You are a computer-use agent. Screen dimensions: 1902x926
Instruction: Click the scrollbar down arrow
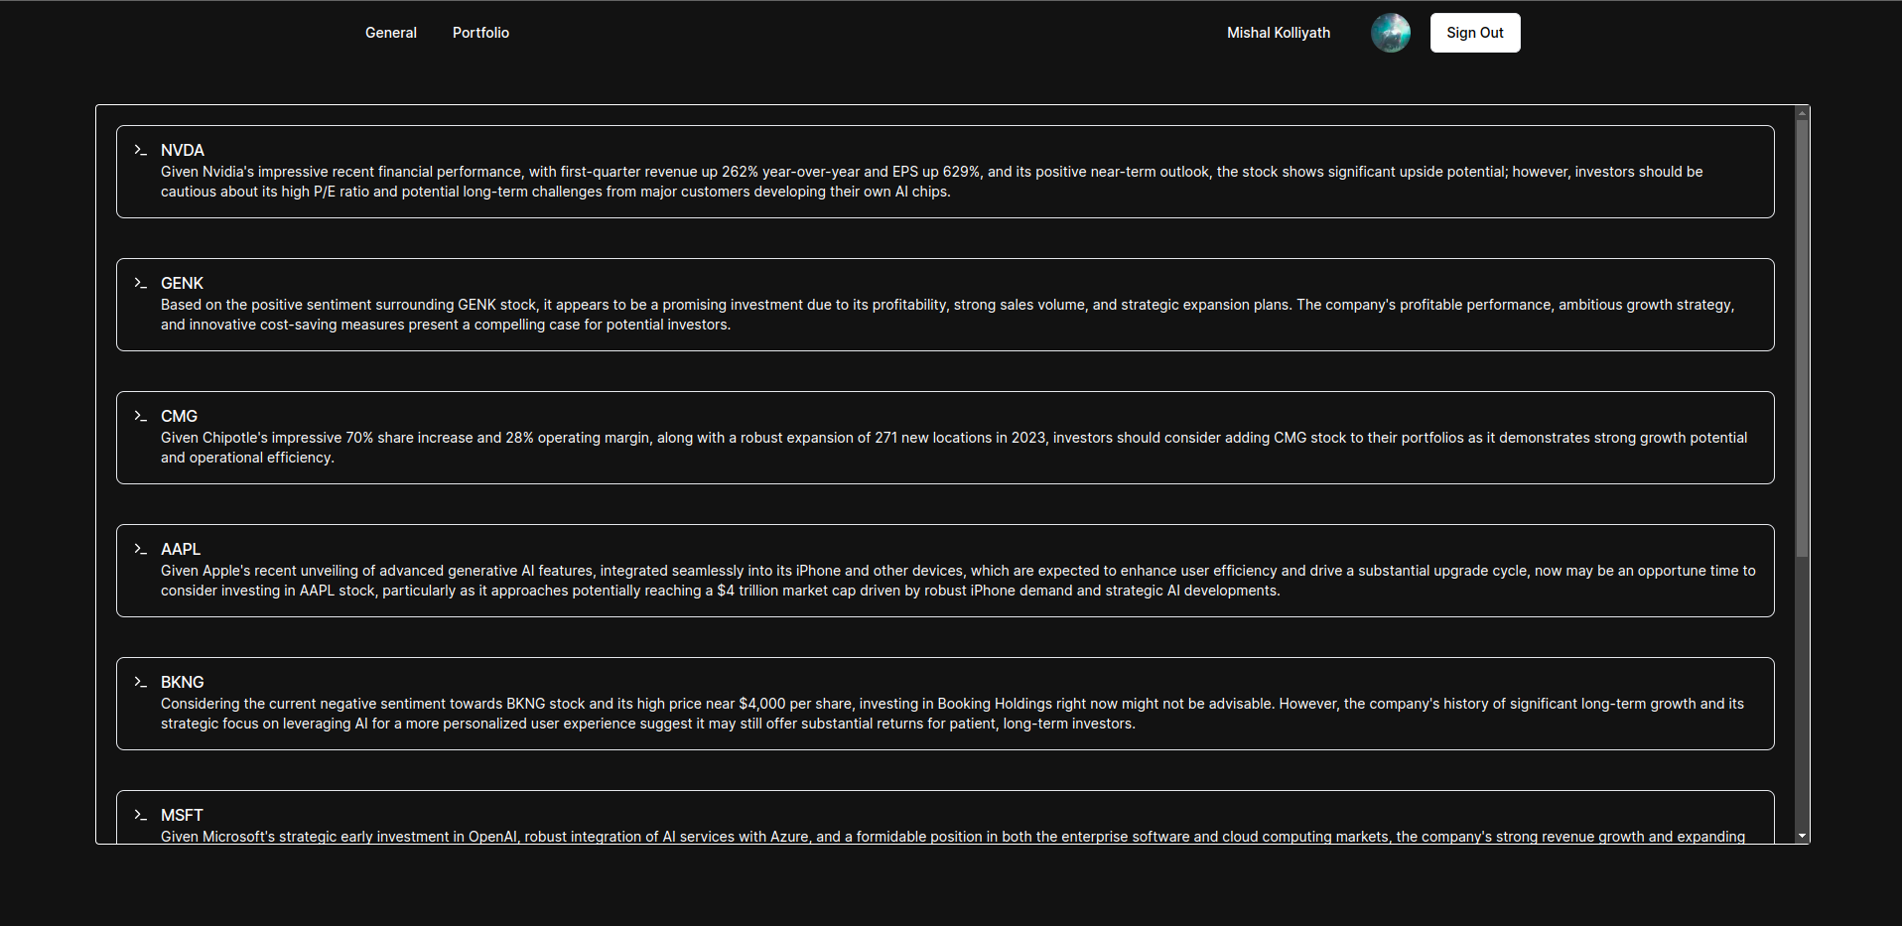click(1803, 837)
